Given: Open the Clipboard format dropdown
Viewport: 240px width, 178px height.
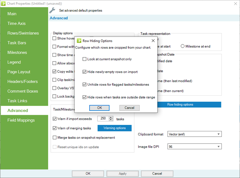Looking at the screenshot, I should pos(218,134).
